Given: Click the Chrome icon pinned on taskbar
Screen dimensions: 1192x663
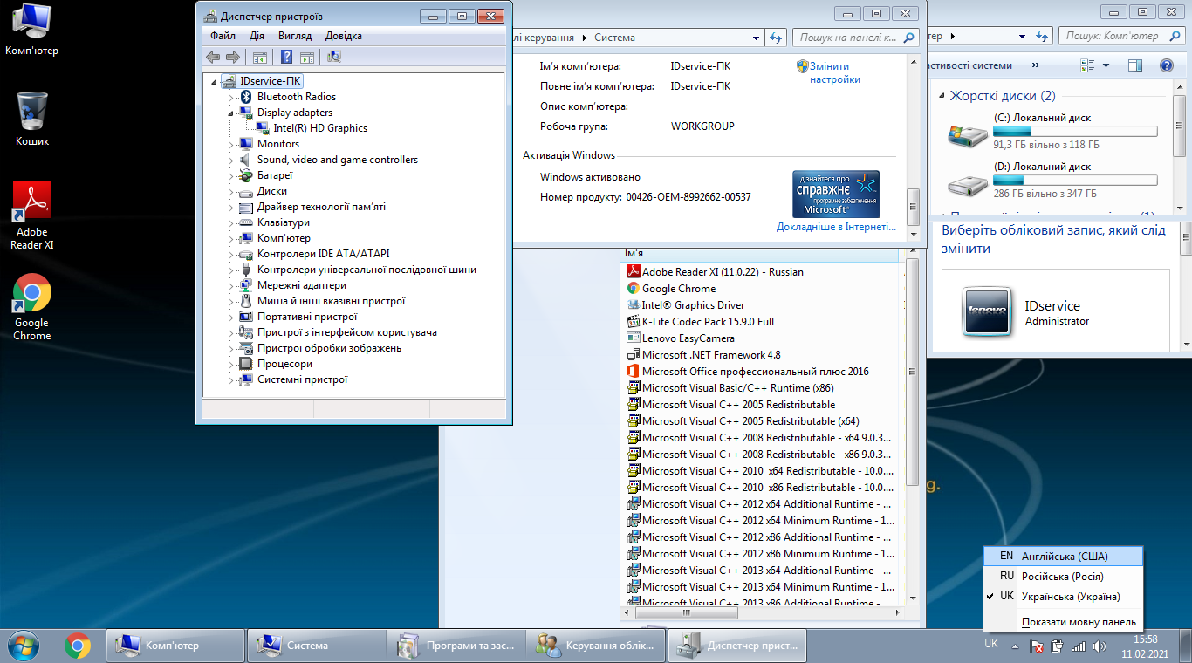Looking at the screenshot, I should 78,646.
